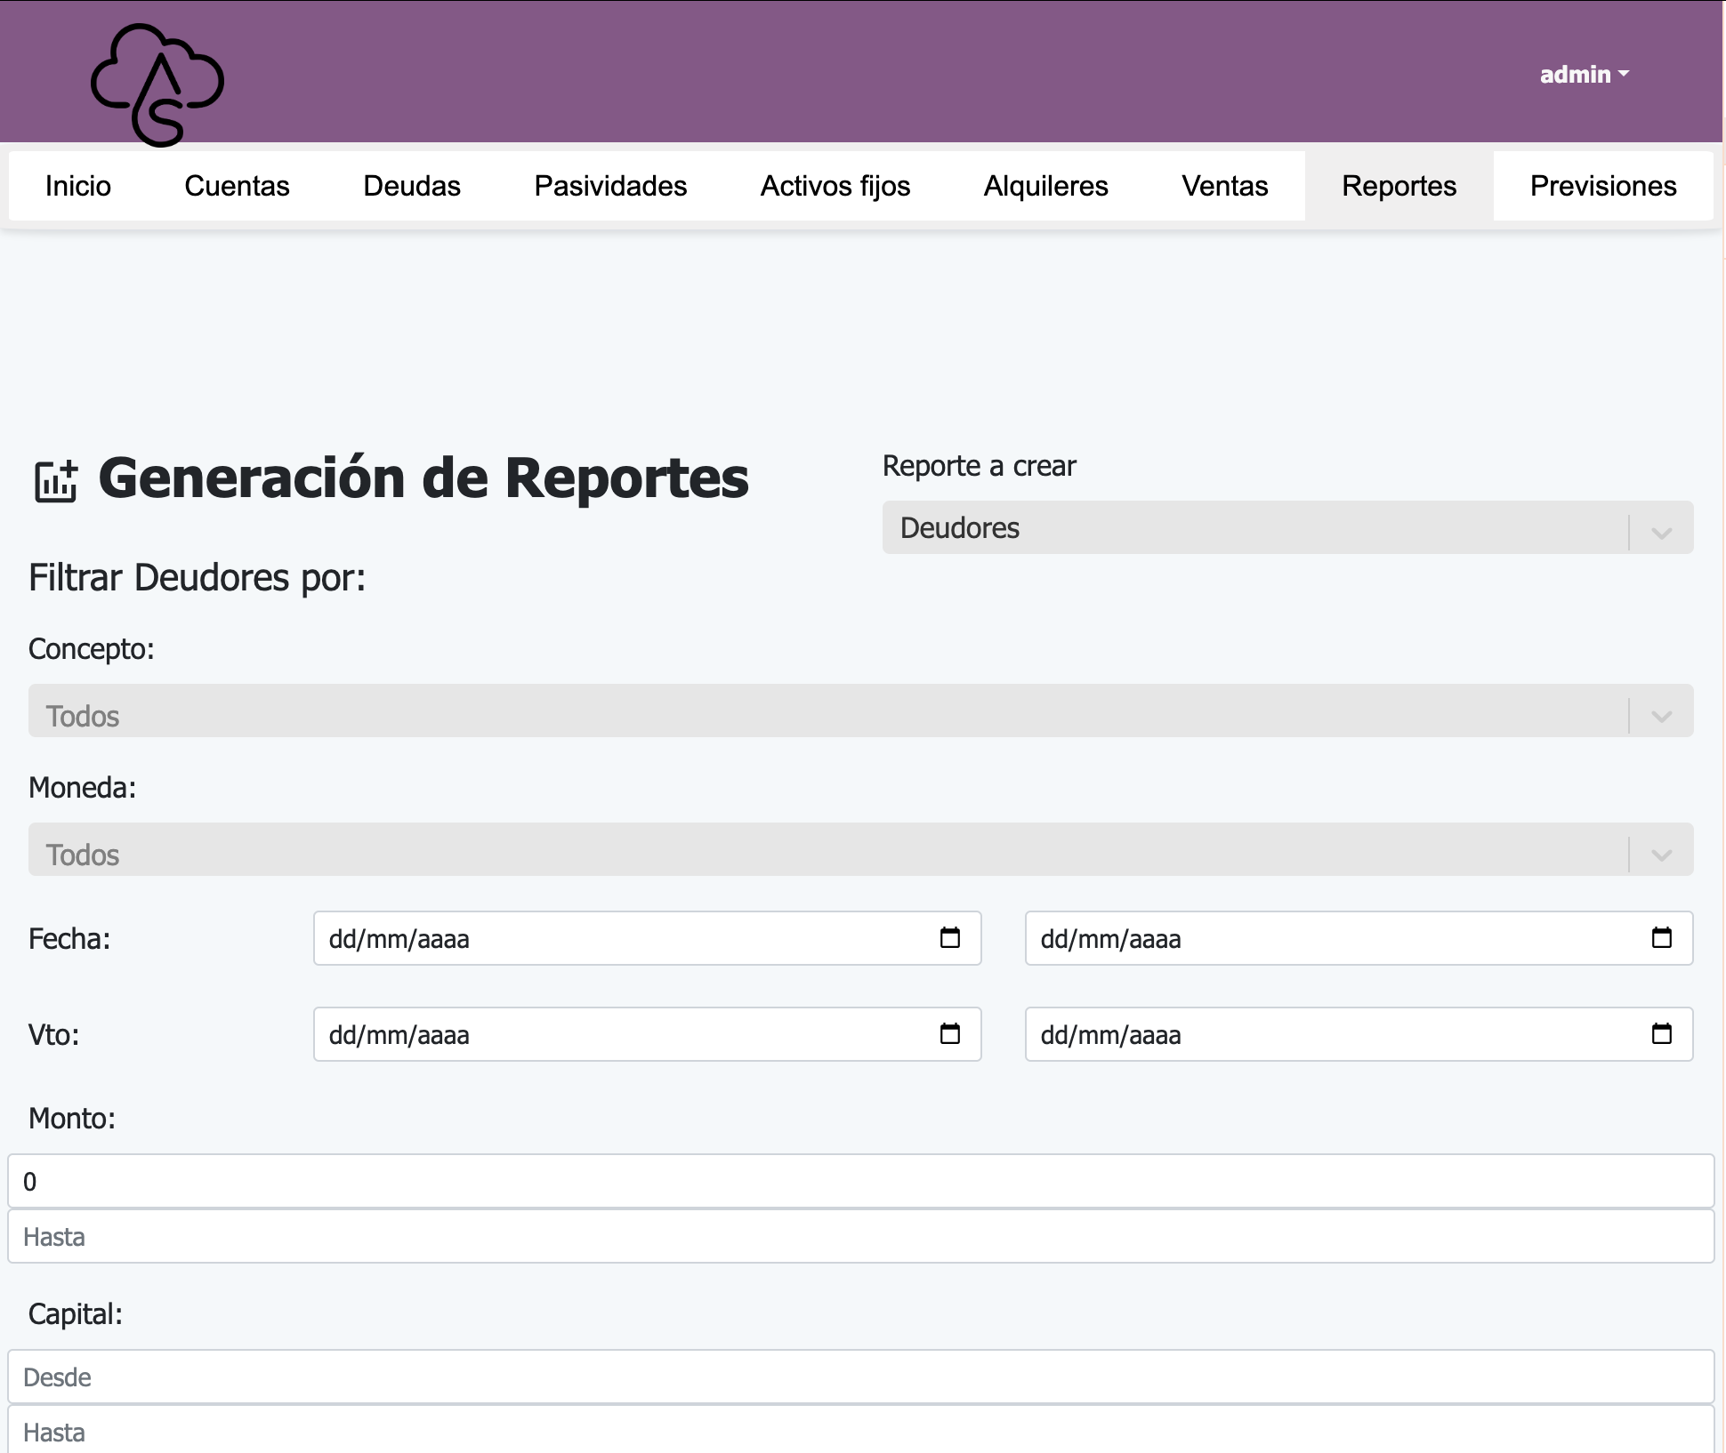Navigate to Activos fijos section

pos(835,186)
